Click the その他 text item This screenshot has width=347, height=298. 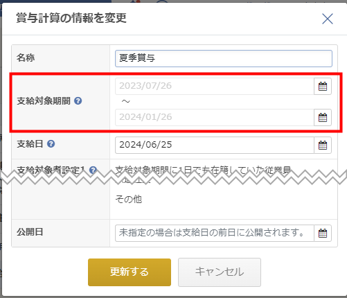(x=129, y=199)
